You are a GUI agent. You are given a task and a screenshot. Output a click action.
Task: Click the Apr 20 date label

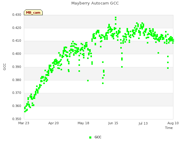coord(53,123)
